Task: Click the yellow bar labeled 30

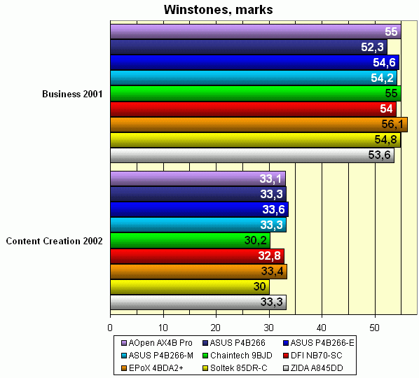Action: coord(190,287)
